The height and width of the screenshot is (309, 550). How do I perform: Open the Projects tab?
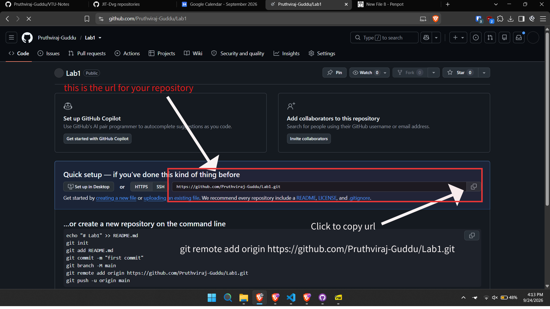tap(162, 54)
